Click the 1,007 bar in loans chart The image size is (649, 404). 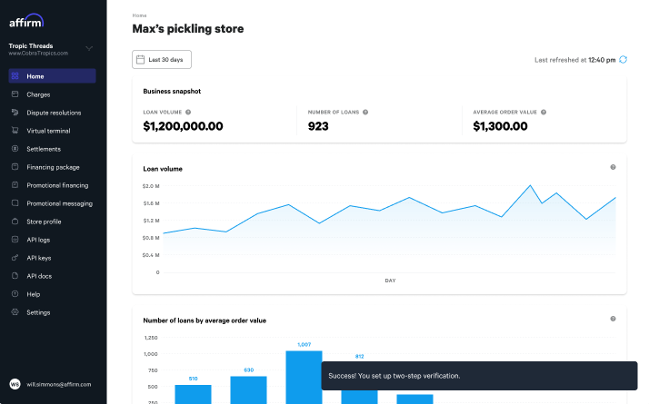(x=304, y=377)
